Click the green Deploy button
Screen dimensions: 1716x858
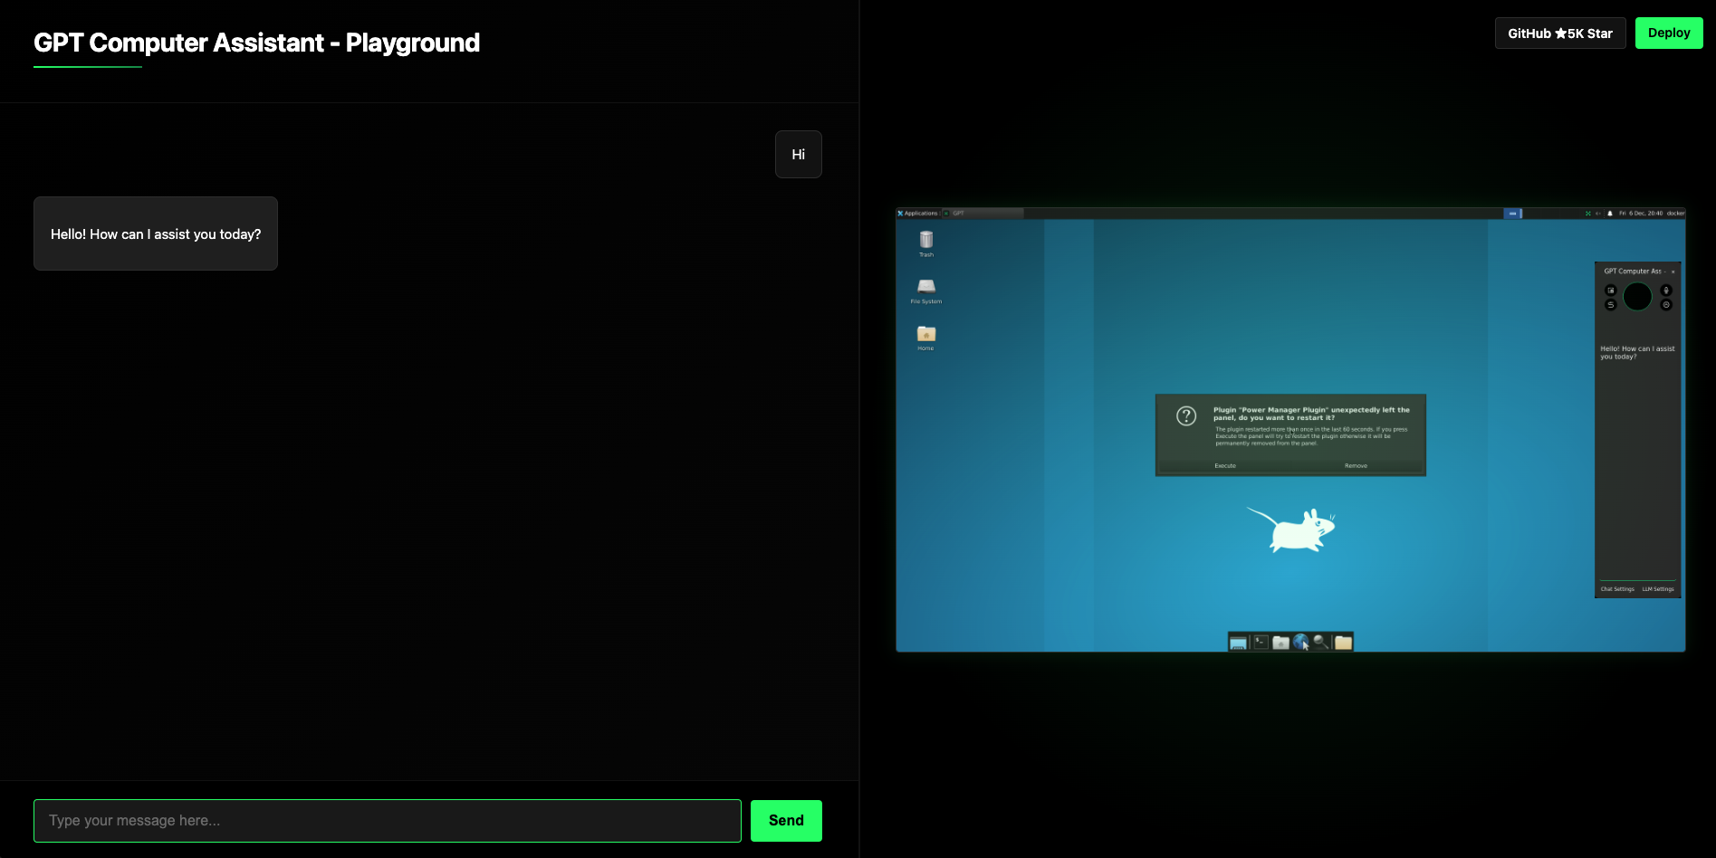(x=1669, y=33)
